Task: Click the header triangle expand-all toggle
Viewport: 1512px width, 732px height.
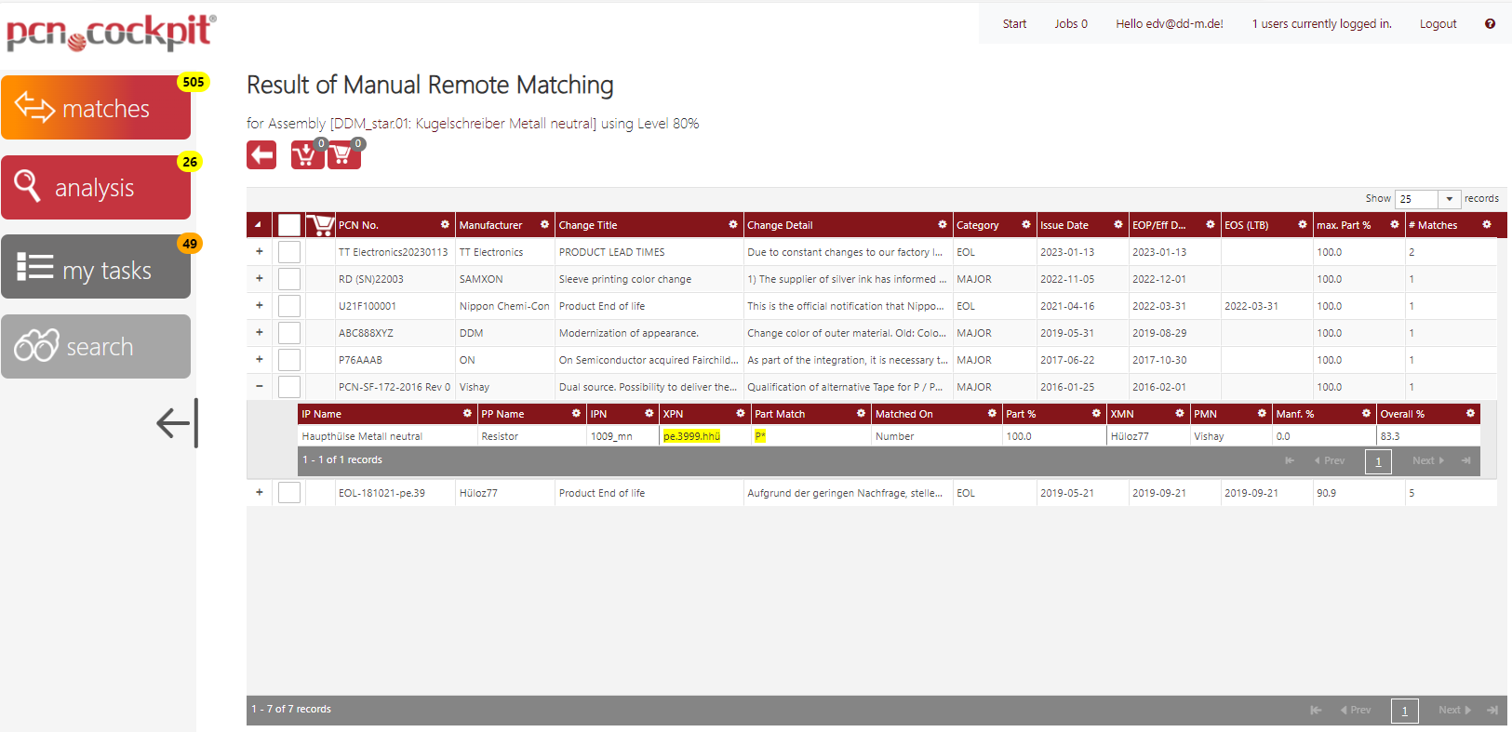Action: click(x=258, y=225)
